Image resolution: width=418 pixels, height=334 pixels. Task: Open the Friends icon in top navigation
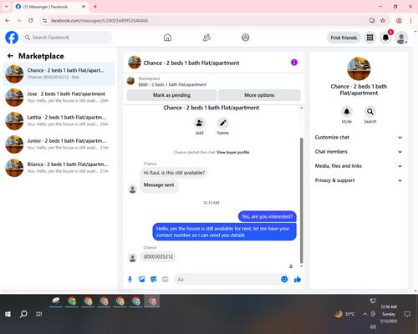[206, 38]
